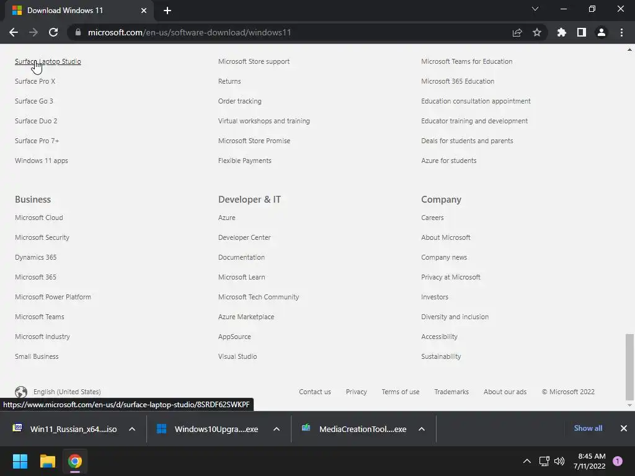Open the Careers link
635x476 pixels.
click(432, 218)
